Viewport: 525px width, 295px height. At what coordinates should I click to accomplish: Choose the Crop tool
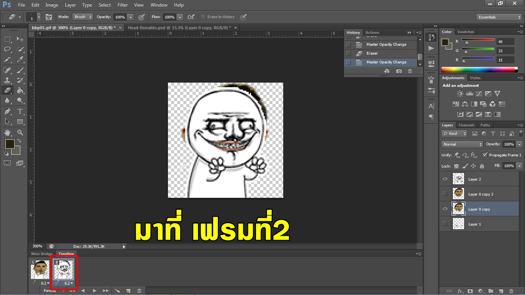pyautogui.click(x=7, y=60)
